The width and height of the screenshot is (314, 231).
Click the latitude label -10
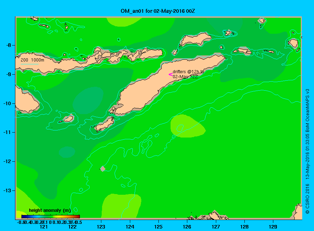click(7, 103)
